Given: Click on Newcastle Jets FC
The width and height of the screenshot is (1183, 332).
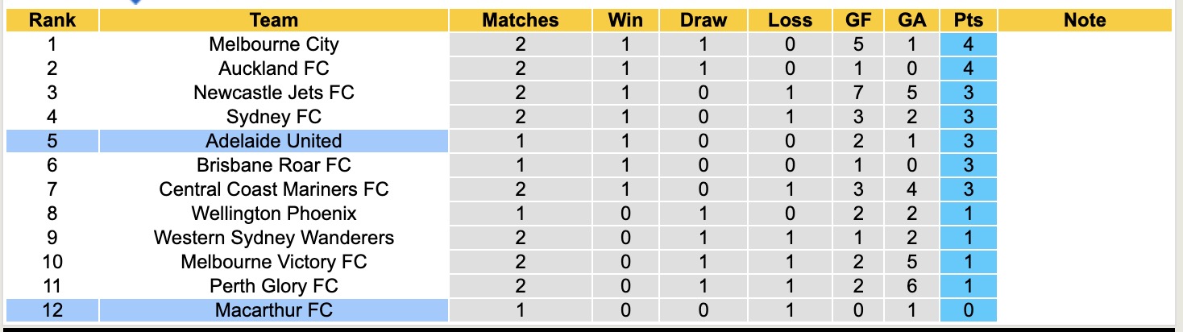Looking at the screenshot, I should (274, 93).
